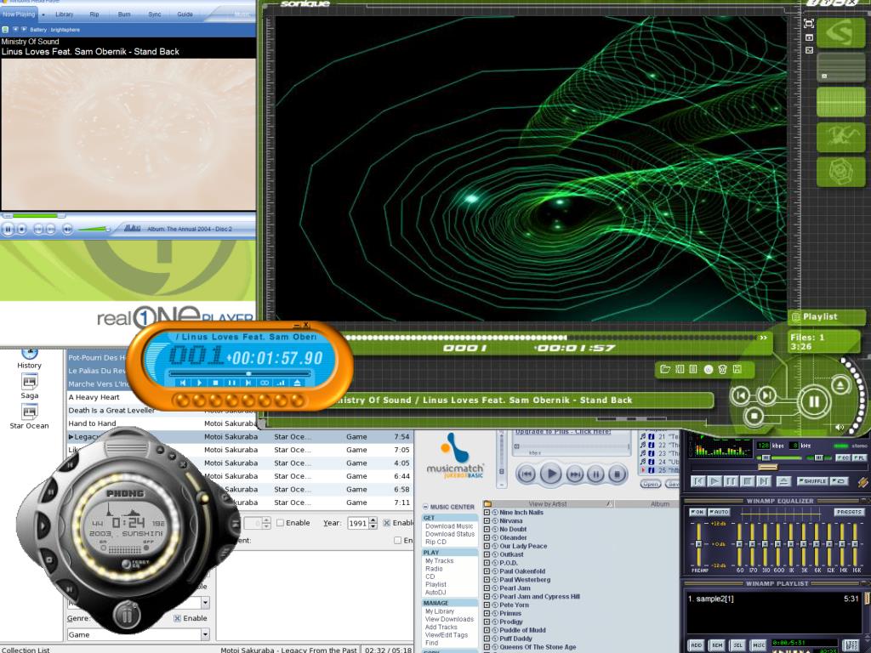The image size is (871, 653).
Task: Open the Genre dropdown showing Game
Action: tap(205, 634)
